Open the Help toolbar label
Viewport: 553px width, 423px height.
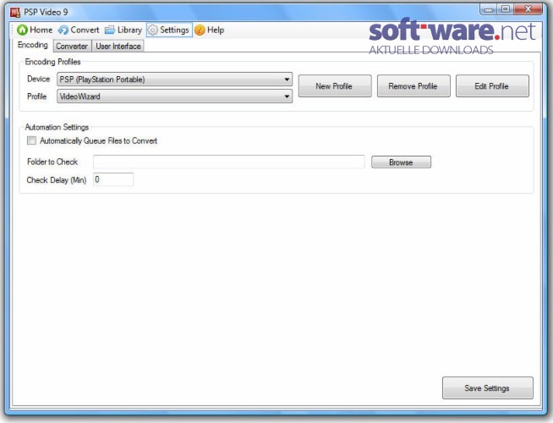point(216,30)
